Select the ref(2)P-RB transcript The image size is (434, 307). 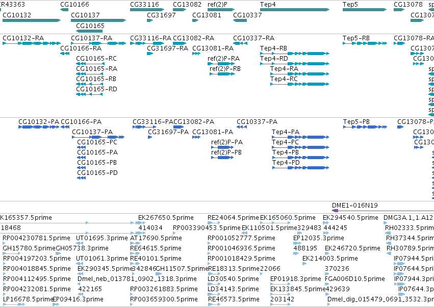pos(222,74)
